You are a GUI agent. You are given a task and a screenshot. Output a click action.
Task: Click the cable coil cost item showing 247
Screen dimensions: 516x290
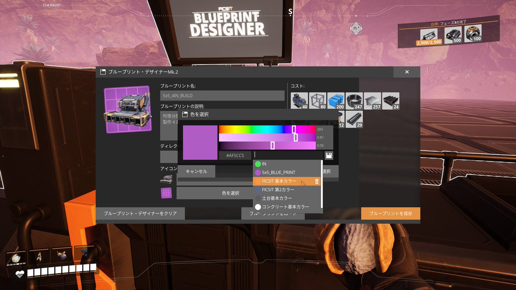[x=354, y=101]
